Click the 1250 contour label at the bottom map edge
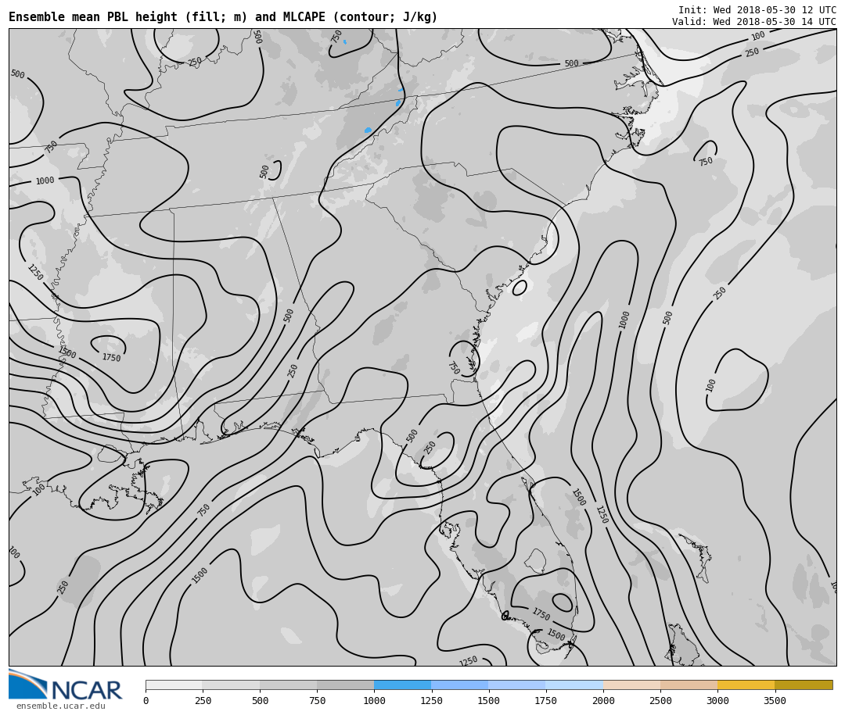The image size is (845, 715). tap(468, 661)
